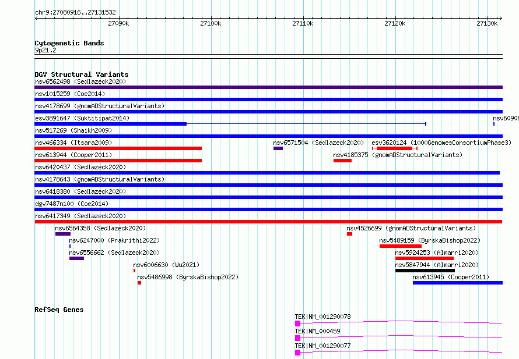Select the red nsv5924253 variant bar

[425, 258]
